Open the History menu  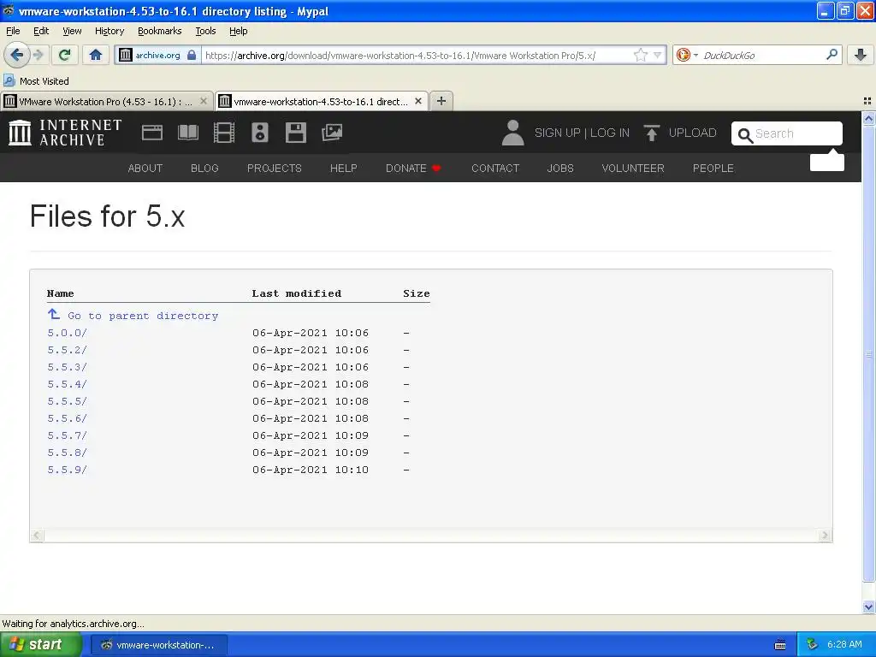click(x=109, y=31)
